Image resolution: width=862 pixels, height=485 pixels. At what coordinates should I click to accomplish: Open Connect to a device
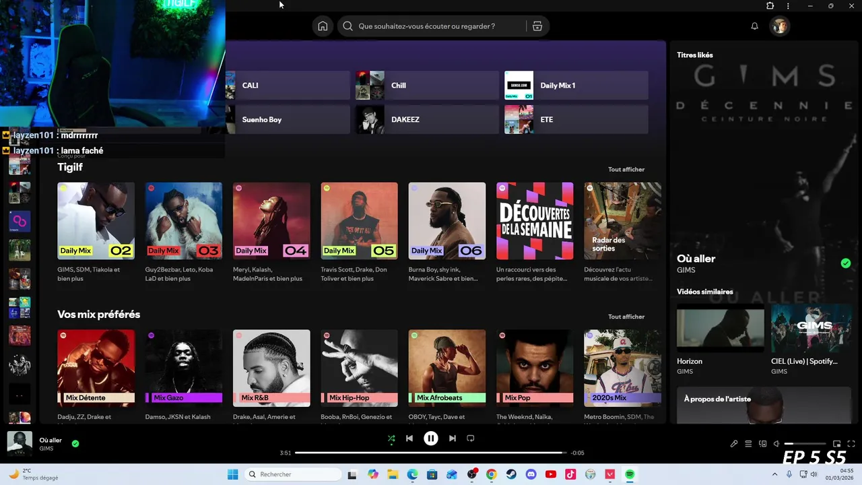[763, 444]
